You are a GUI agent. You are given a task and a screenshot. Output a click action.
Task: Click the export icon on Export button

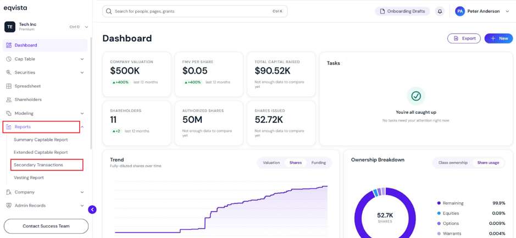click(x=456, y=38)
